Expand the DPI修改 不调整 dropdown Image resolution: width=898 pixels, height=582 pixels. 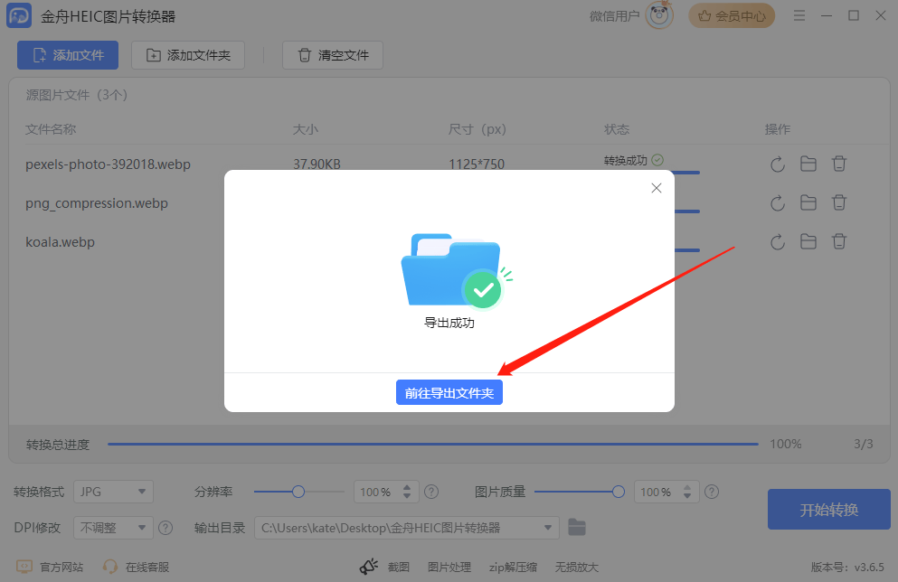(113, 527)
